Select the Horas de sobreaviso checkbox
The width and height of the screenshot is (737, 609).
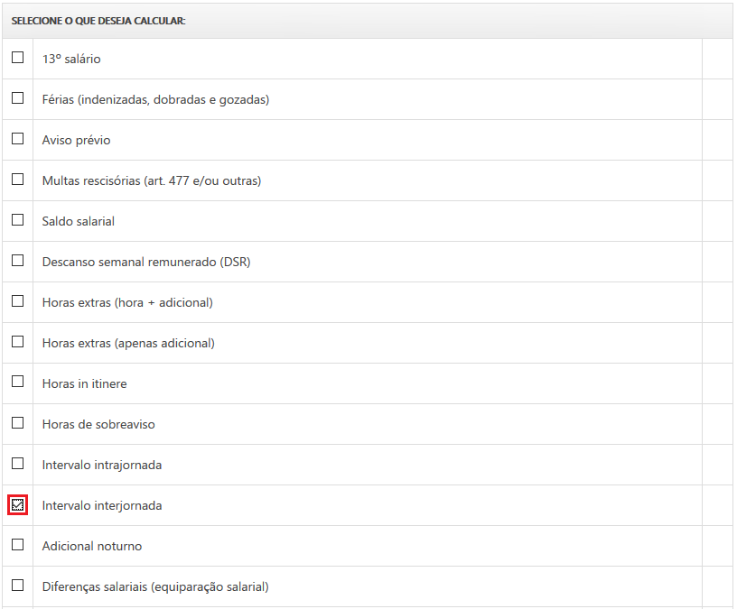17,423
